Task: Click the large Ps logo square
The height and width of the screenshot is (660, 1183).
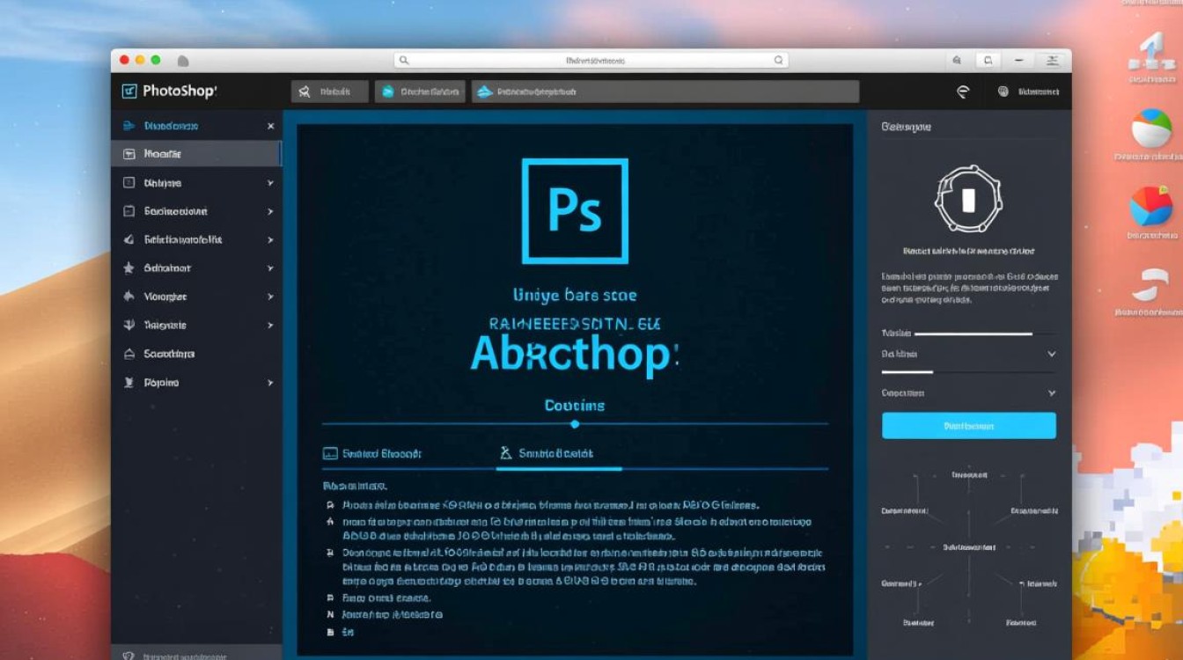Action: 575,211
